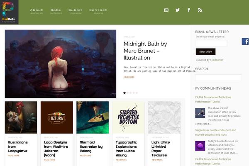249x166 pixels.
Task: Open the Submit menu item
Action: 76,11
